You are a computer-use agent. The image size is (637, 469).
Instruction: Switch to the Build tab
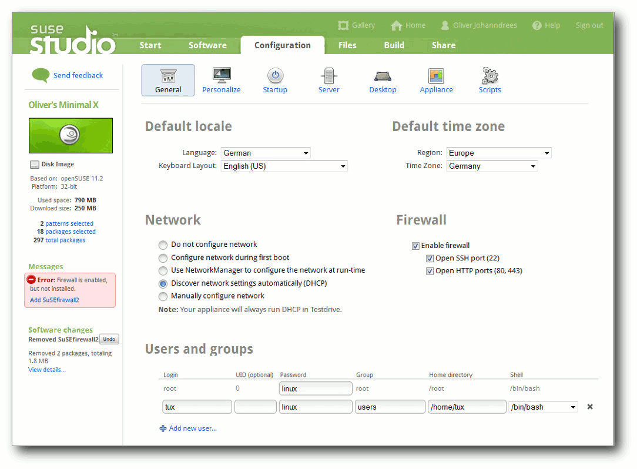[394, 45]
